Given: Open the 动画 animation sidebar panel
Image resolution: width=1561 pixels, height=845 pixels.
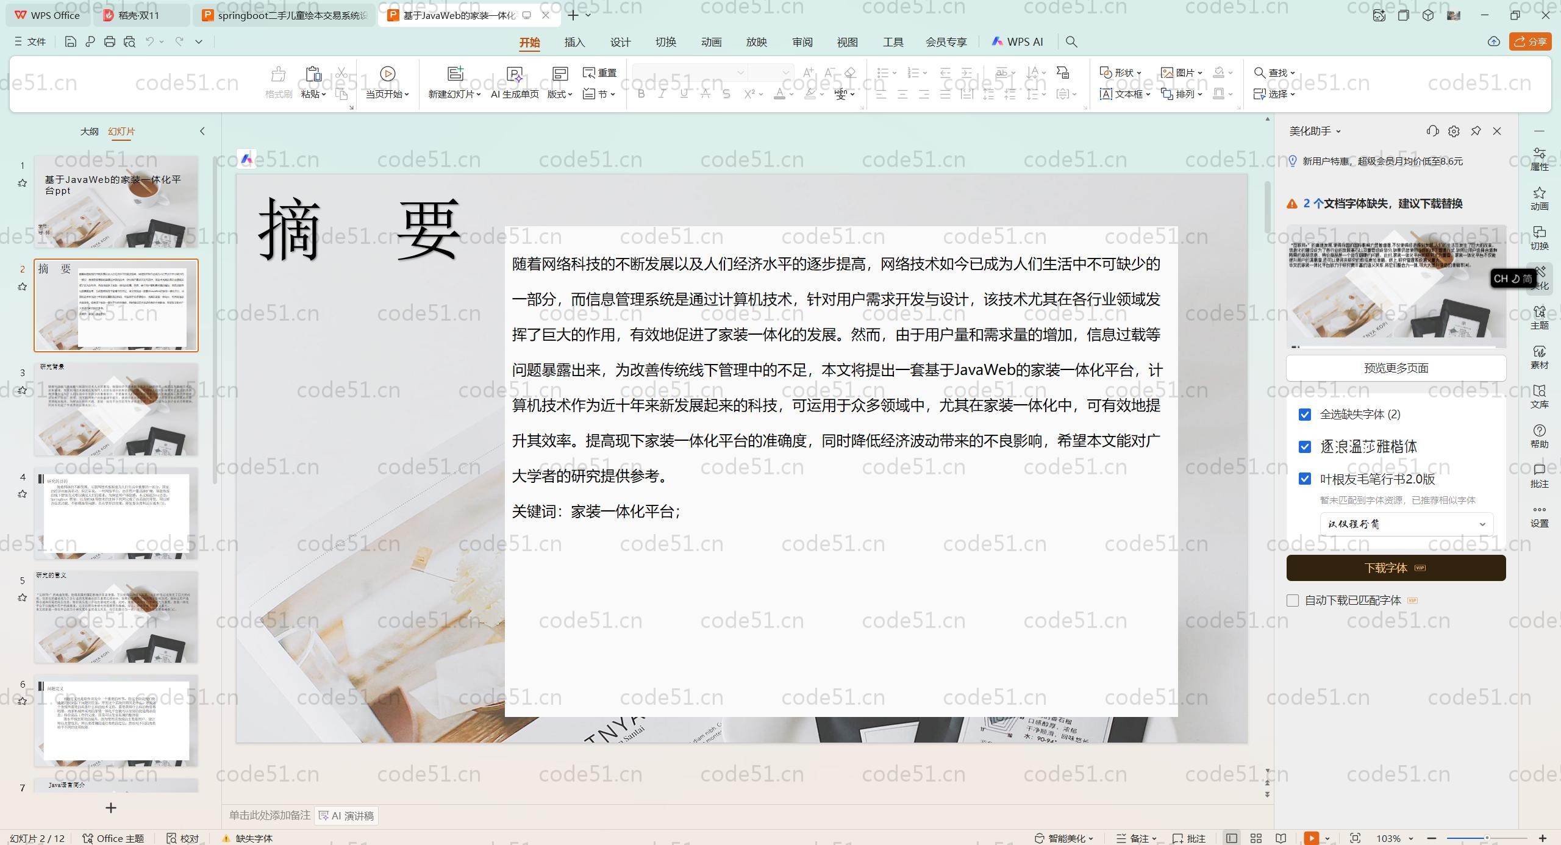Looking at the screenshot, I should point(1539,198).
